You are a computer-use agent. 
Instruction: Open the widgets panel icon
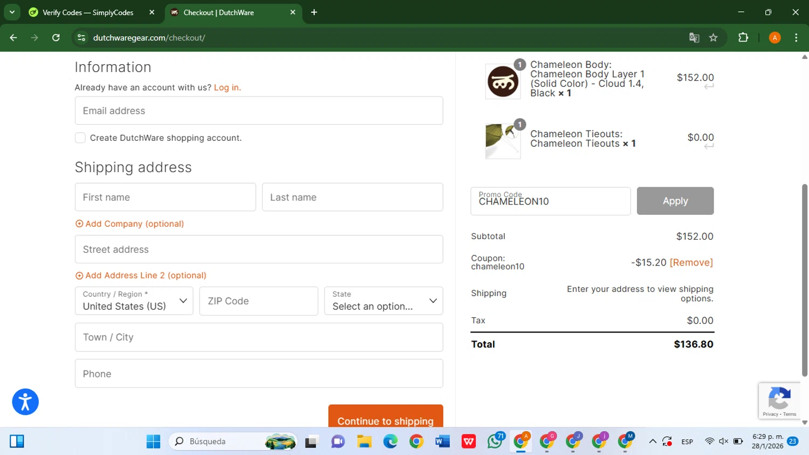point(17,442)
